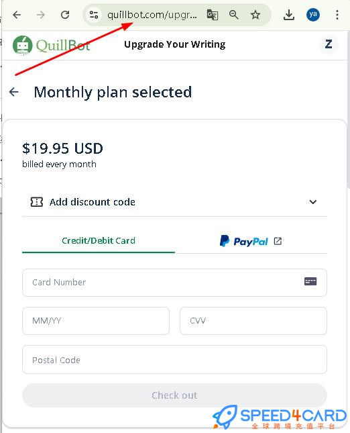This screenshot has width=350, height=433.
Task: Click the Card Number field
Action: pos(174,283)
